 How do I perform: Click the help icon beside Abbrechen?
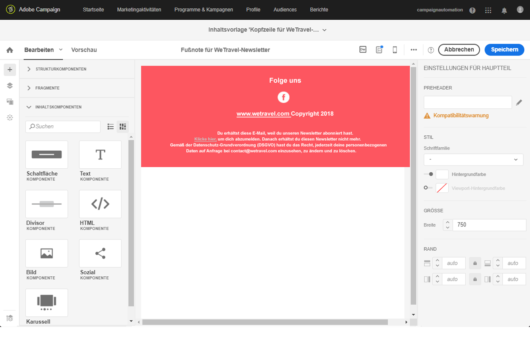[x=431, y=50]
